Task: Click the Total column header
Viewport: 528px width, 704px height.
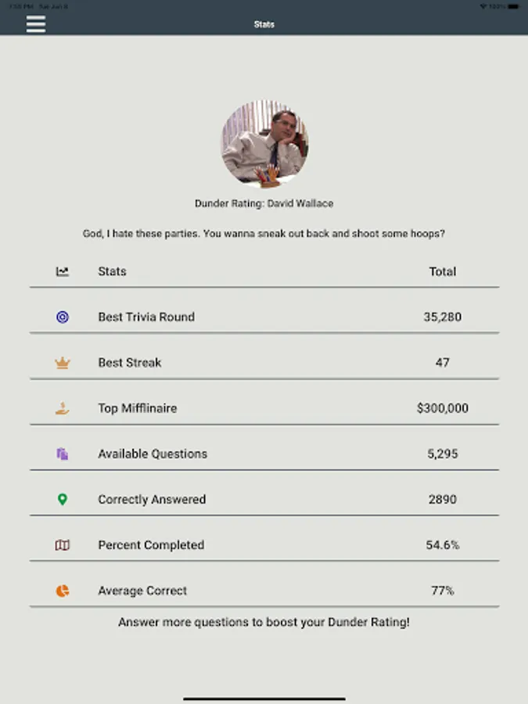Action: click(x=443, y=271)
